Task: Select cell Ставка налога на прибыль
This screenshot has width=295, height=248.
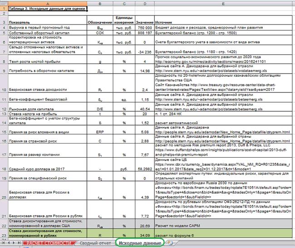Action: coord(48,114)
